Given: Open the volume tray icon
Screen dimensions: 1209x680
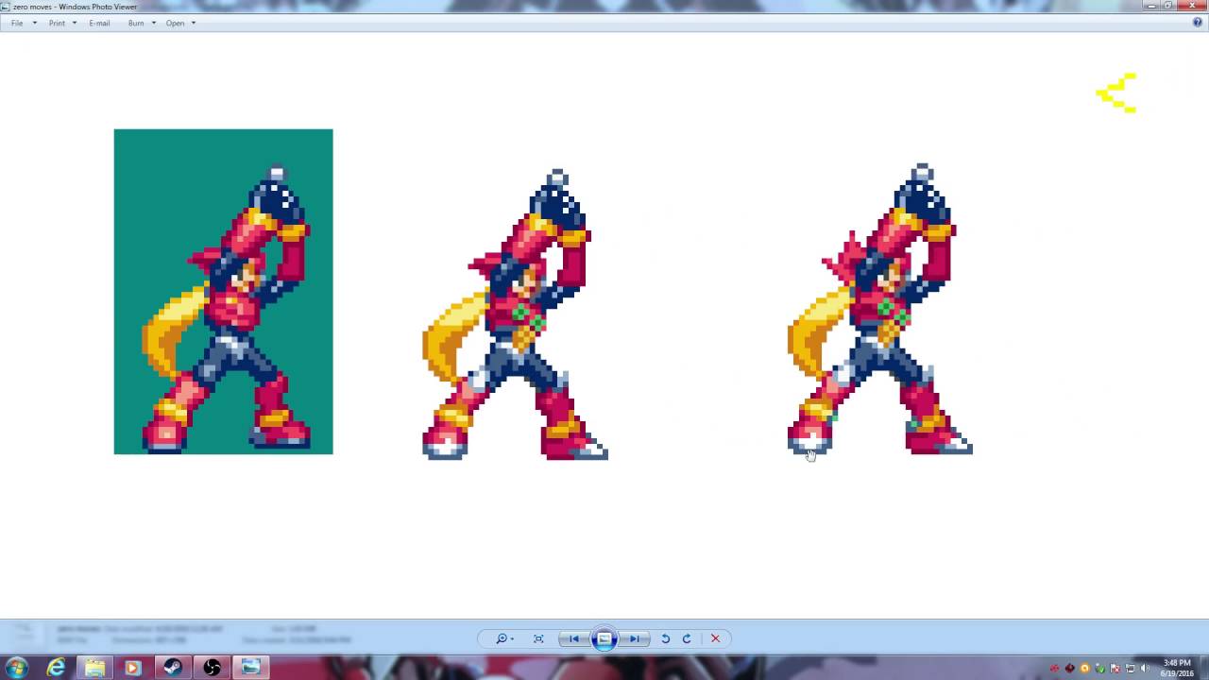Looking at the screenshot, I should coord(1146,669).
